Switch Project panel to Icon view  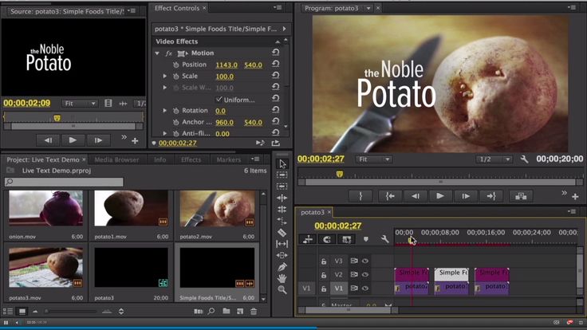pos(22,311)
